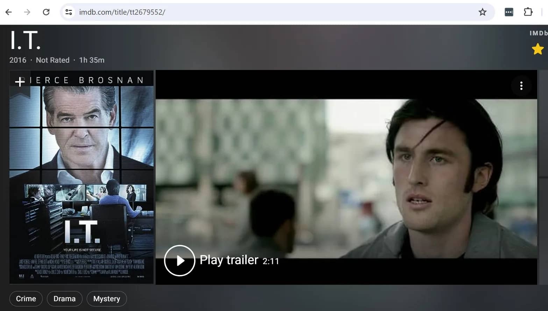Open the trailer's three-dot options menu
Viewport: 548px width, 311px height.
coord(521,86)
